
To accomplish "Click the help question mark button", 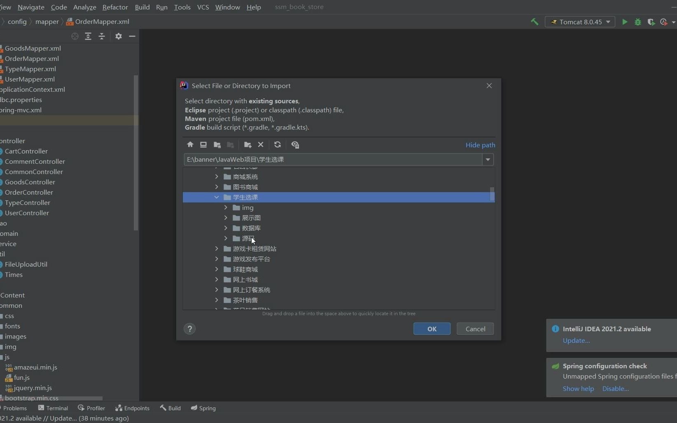I will point(189,329).
